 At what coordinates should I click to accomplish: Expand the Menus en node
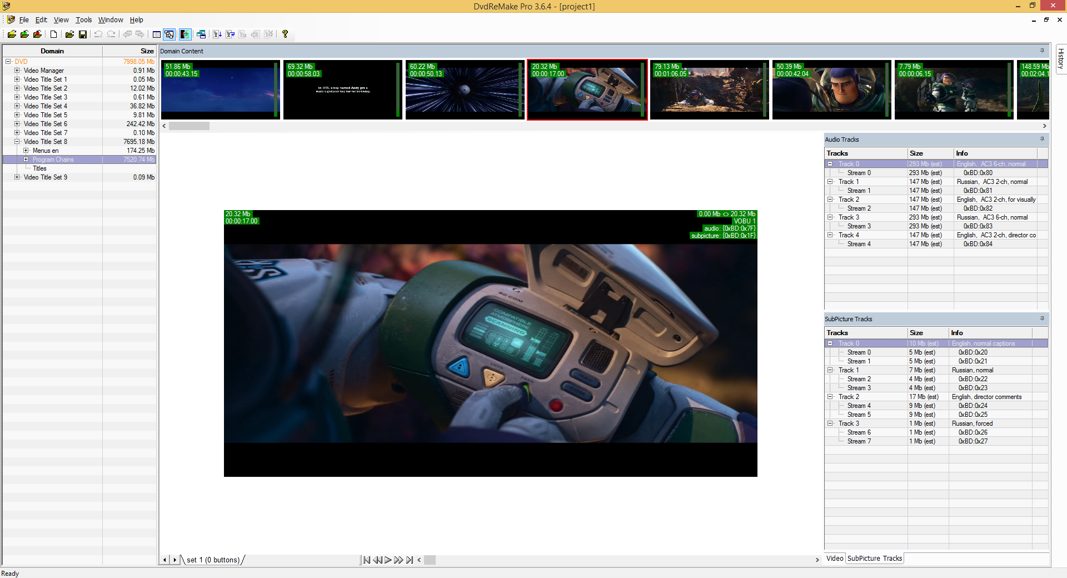[x=26, y=151]
